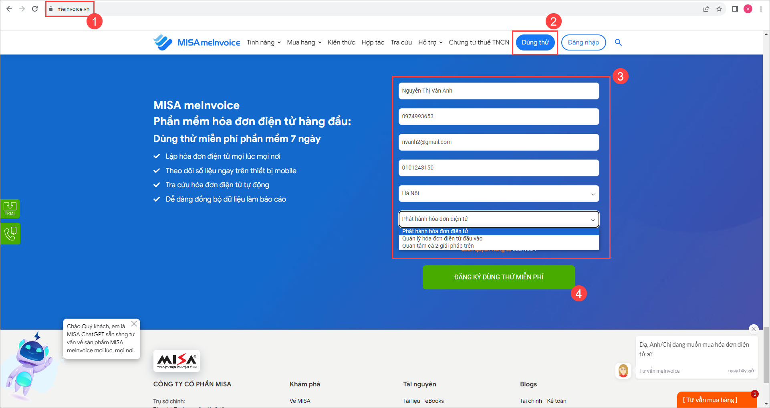The width and height of the screenshot is (770, 408).
Task: Click the CÔNG TY CỔ PHẦN MISA heading
Action: coord(192,384)
